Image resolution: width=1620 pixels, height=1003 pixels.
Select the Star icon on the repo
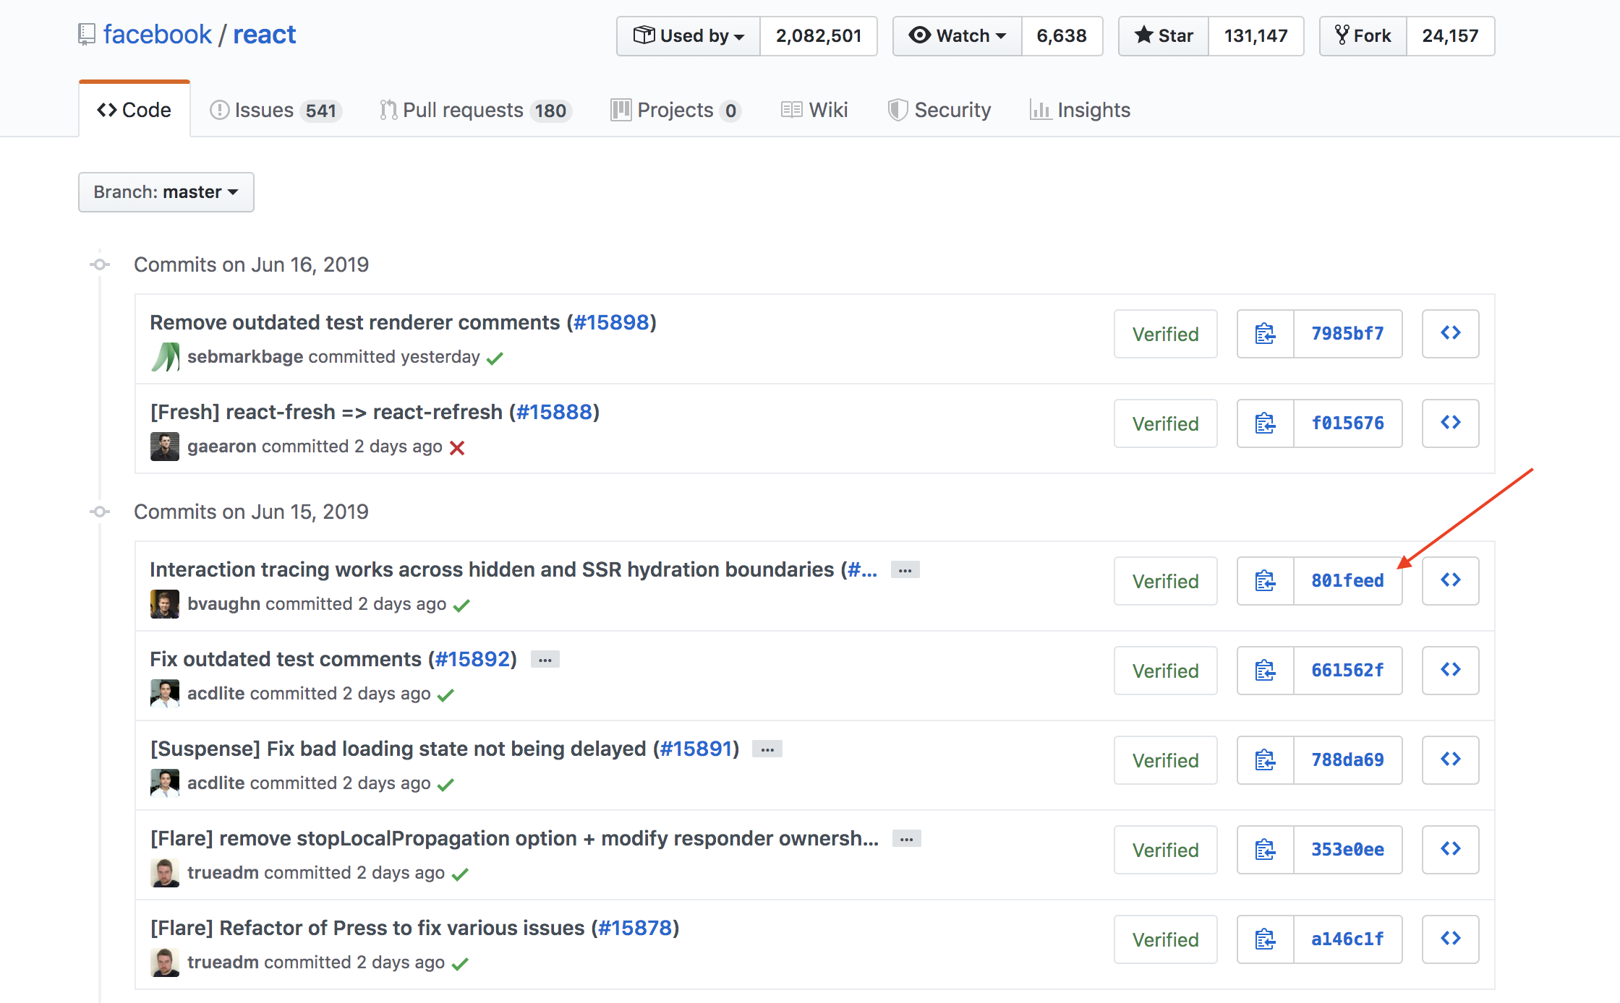pyautogui.click(x=1145, y=35)
